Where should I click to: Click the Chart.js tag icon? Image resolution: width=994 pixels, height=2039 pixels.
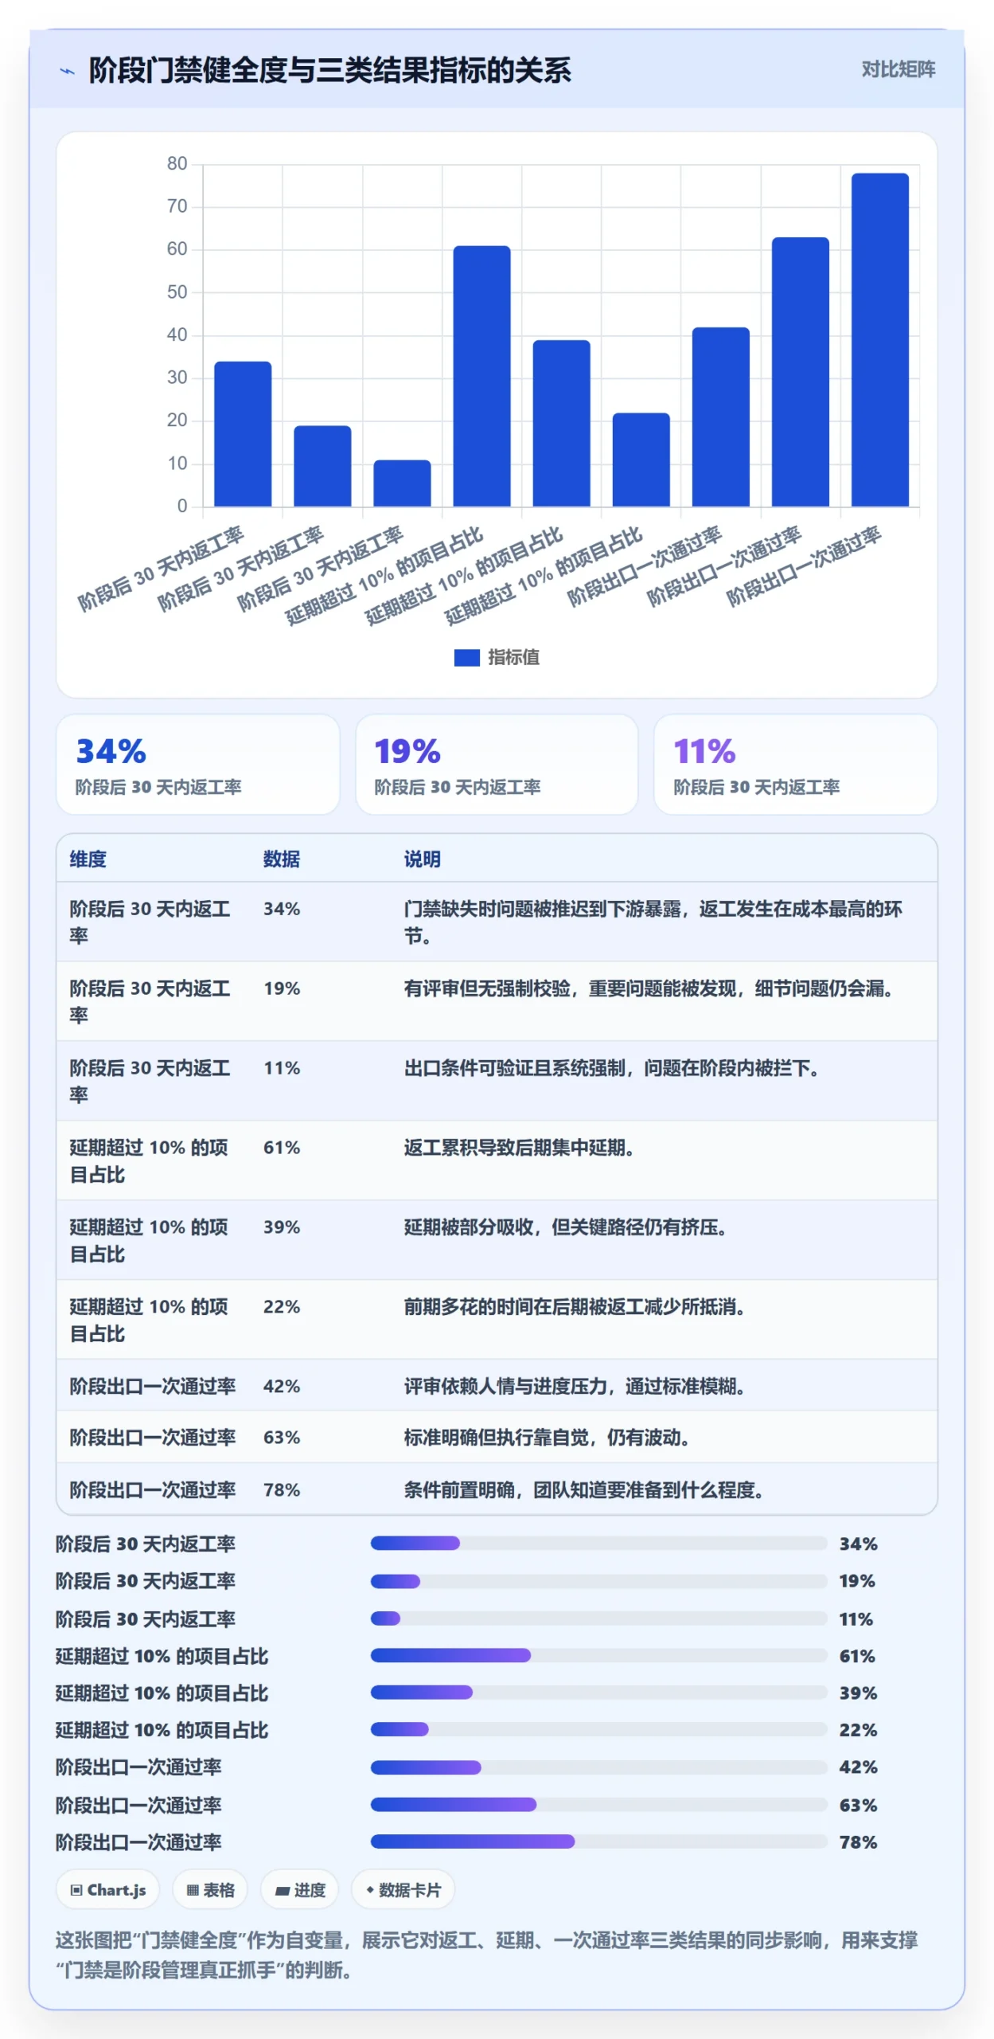tap(76, 1889)
